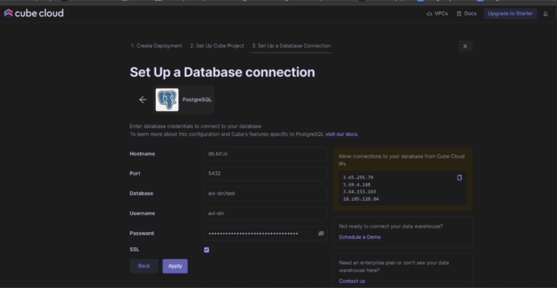Click the Back button
This screenshot has height=288, width=557.
(x=144, y=266)
